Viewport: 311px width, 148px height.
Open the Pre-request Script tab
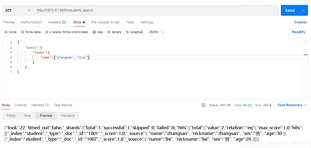105,22
